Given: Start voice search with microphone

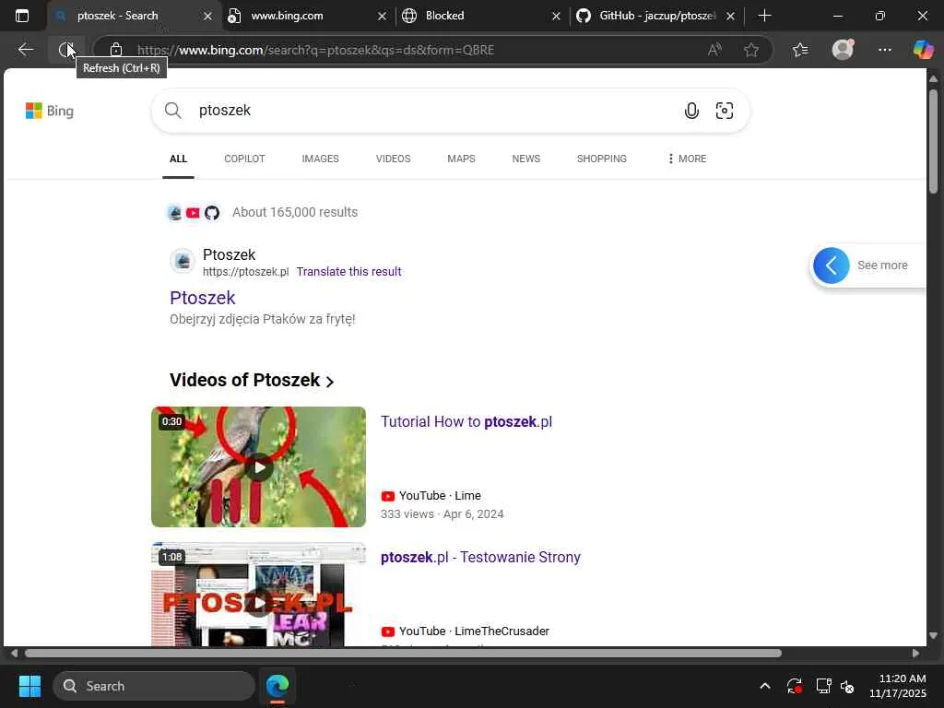Looking at the screenshot, I should [691, 111].
